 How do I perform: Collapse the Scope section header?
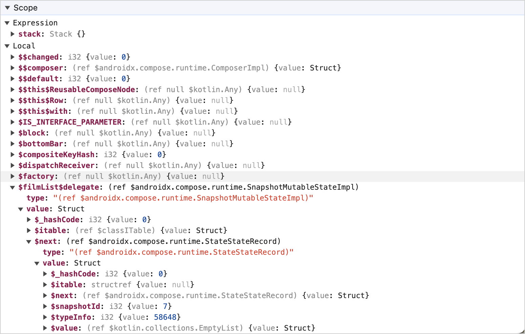7,7
